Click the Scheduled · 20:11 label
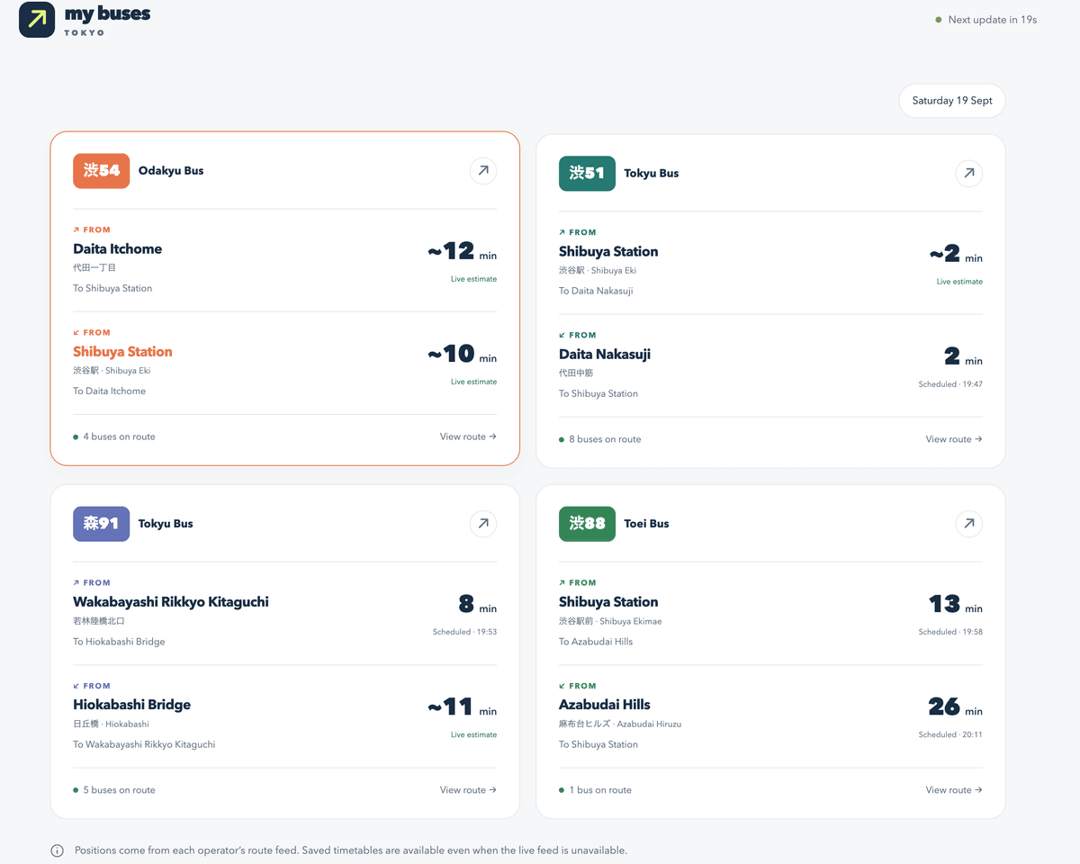 950,734
